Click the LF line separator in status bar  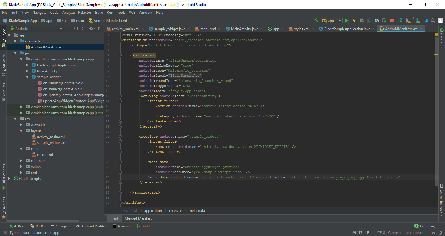coord(368,233)
